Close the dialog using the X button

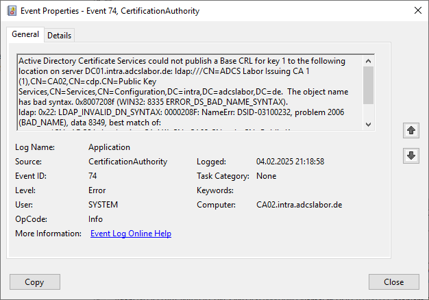[418, 10]
